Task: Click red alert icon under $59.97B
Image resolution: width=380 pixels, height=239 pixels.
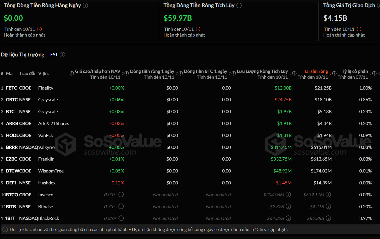Action: 198,29
